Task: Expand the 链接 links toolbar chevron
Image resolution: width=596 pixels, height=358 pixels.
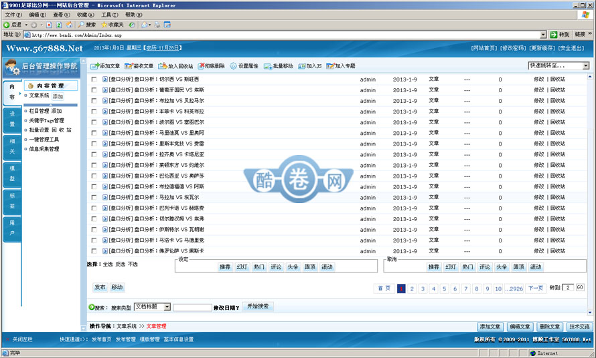Action: [590, 34]
